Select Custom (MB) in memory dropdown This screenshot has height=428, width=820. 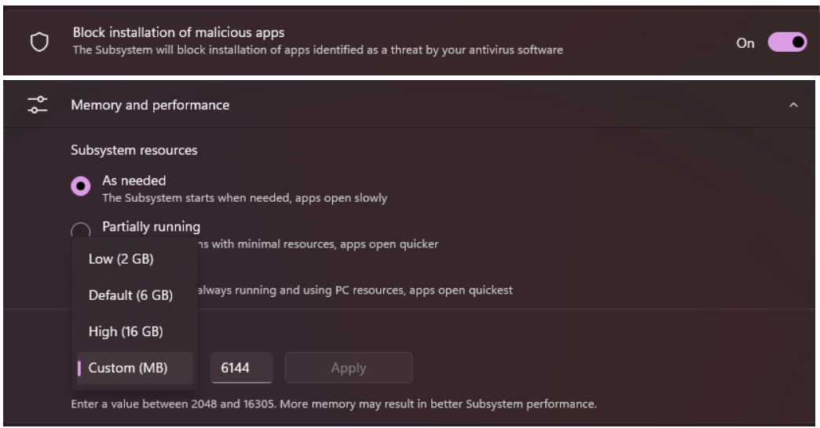134,368
